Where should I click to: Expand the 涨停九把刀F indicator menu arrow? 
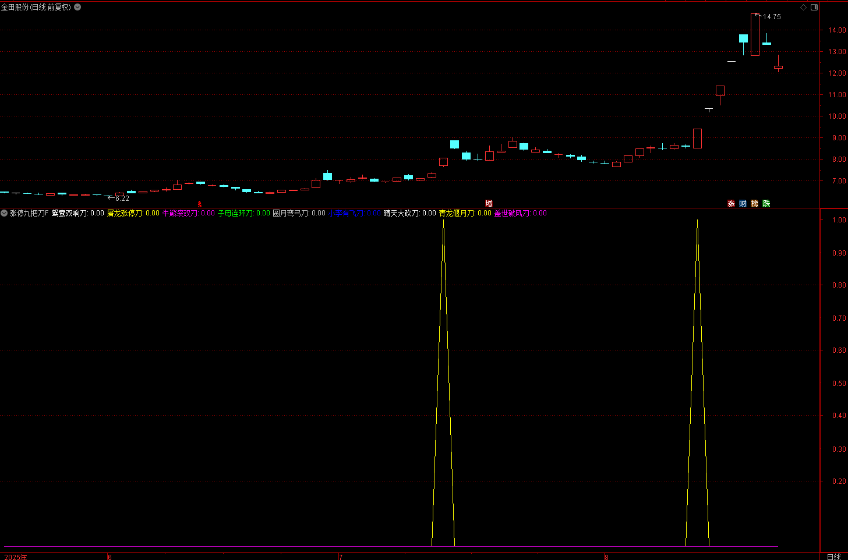pos(4,213)
